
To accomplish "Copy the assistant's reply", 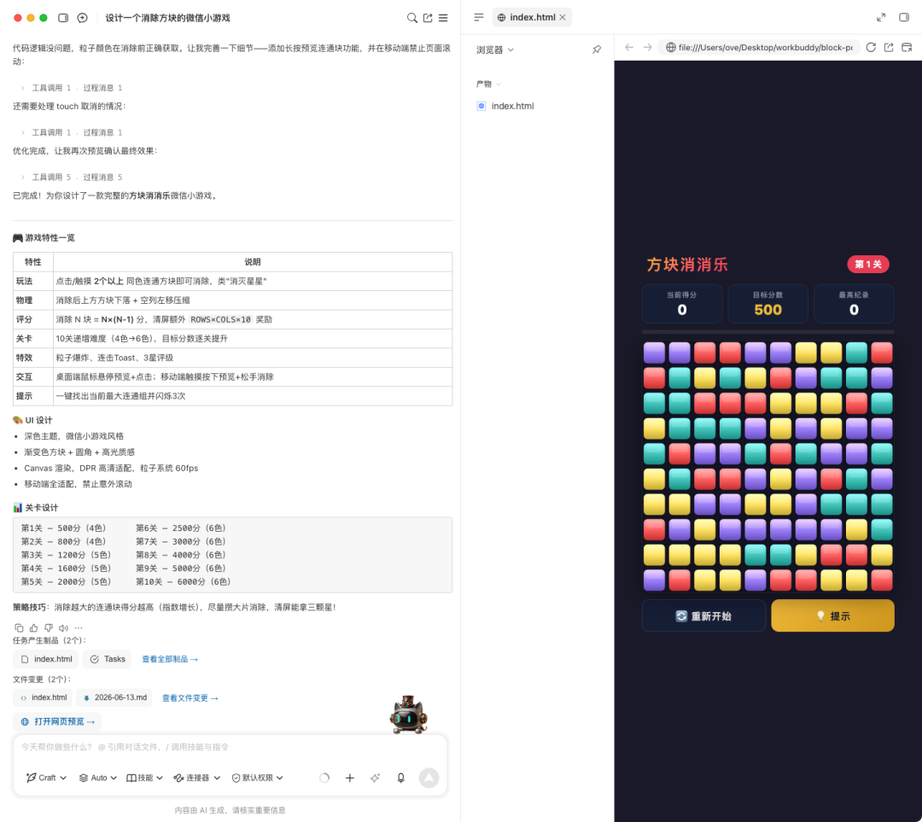I will pyautogui.click(x=19, y=628).
